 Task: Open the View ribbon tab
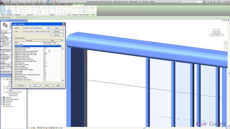coord(56,4)
